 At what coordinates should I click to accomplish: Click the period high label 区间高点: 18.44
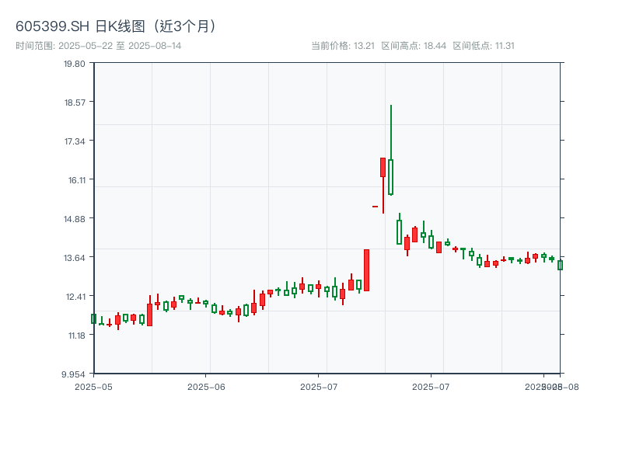point(414,46)
